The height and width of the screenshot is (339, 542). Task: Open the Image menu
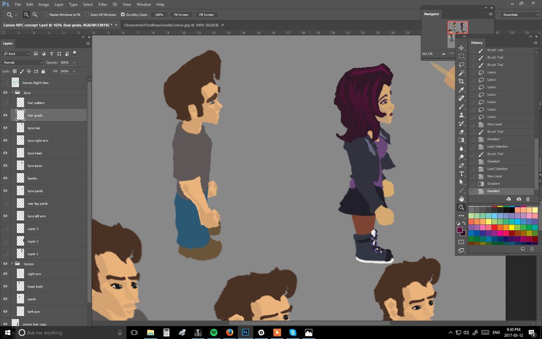pyautogui.click(x=43, y=5)
